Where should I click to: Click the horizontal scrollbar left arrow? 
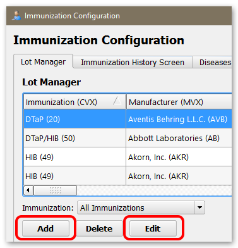(28, 190)
